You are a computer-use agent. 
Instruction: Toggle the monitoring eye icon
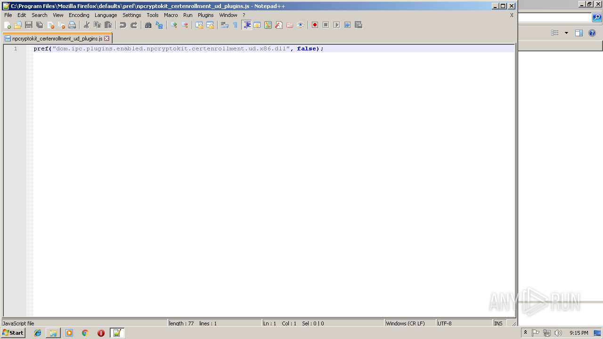pos(301,25)
